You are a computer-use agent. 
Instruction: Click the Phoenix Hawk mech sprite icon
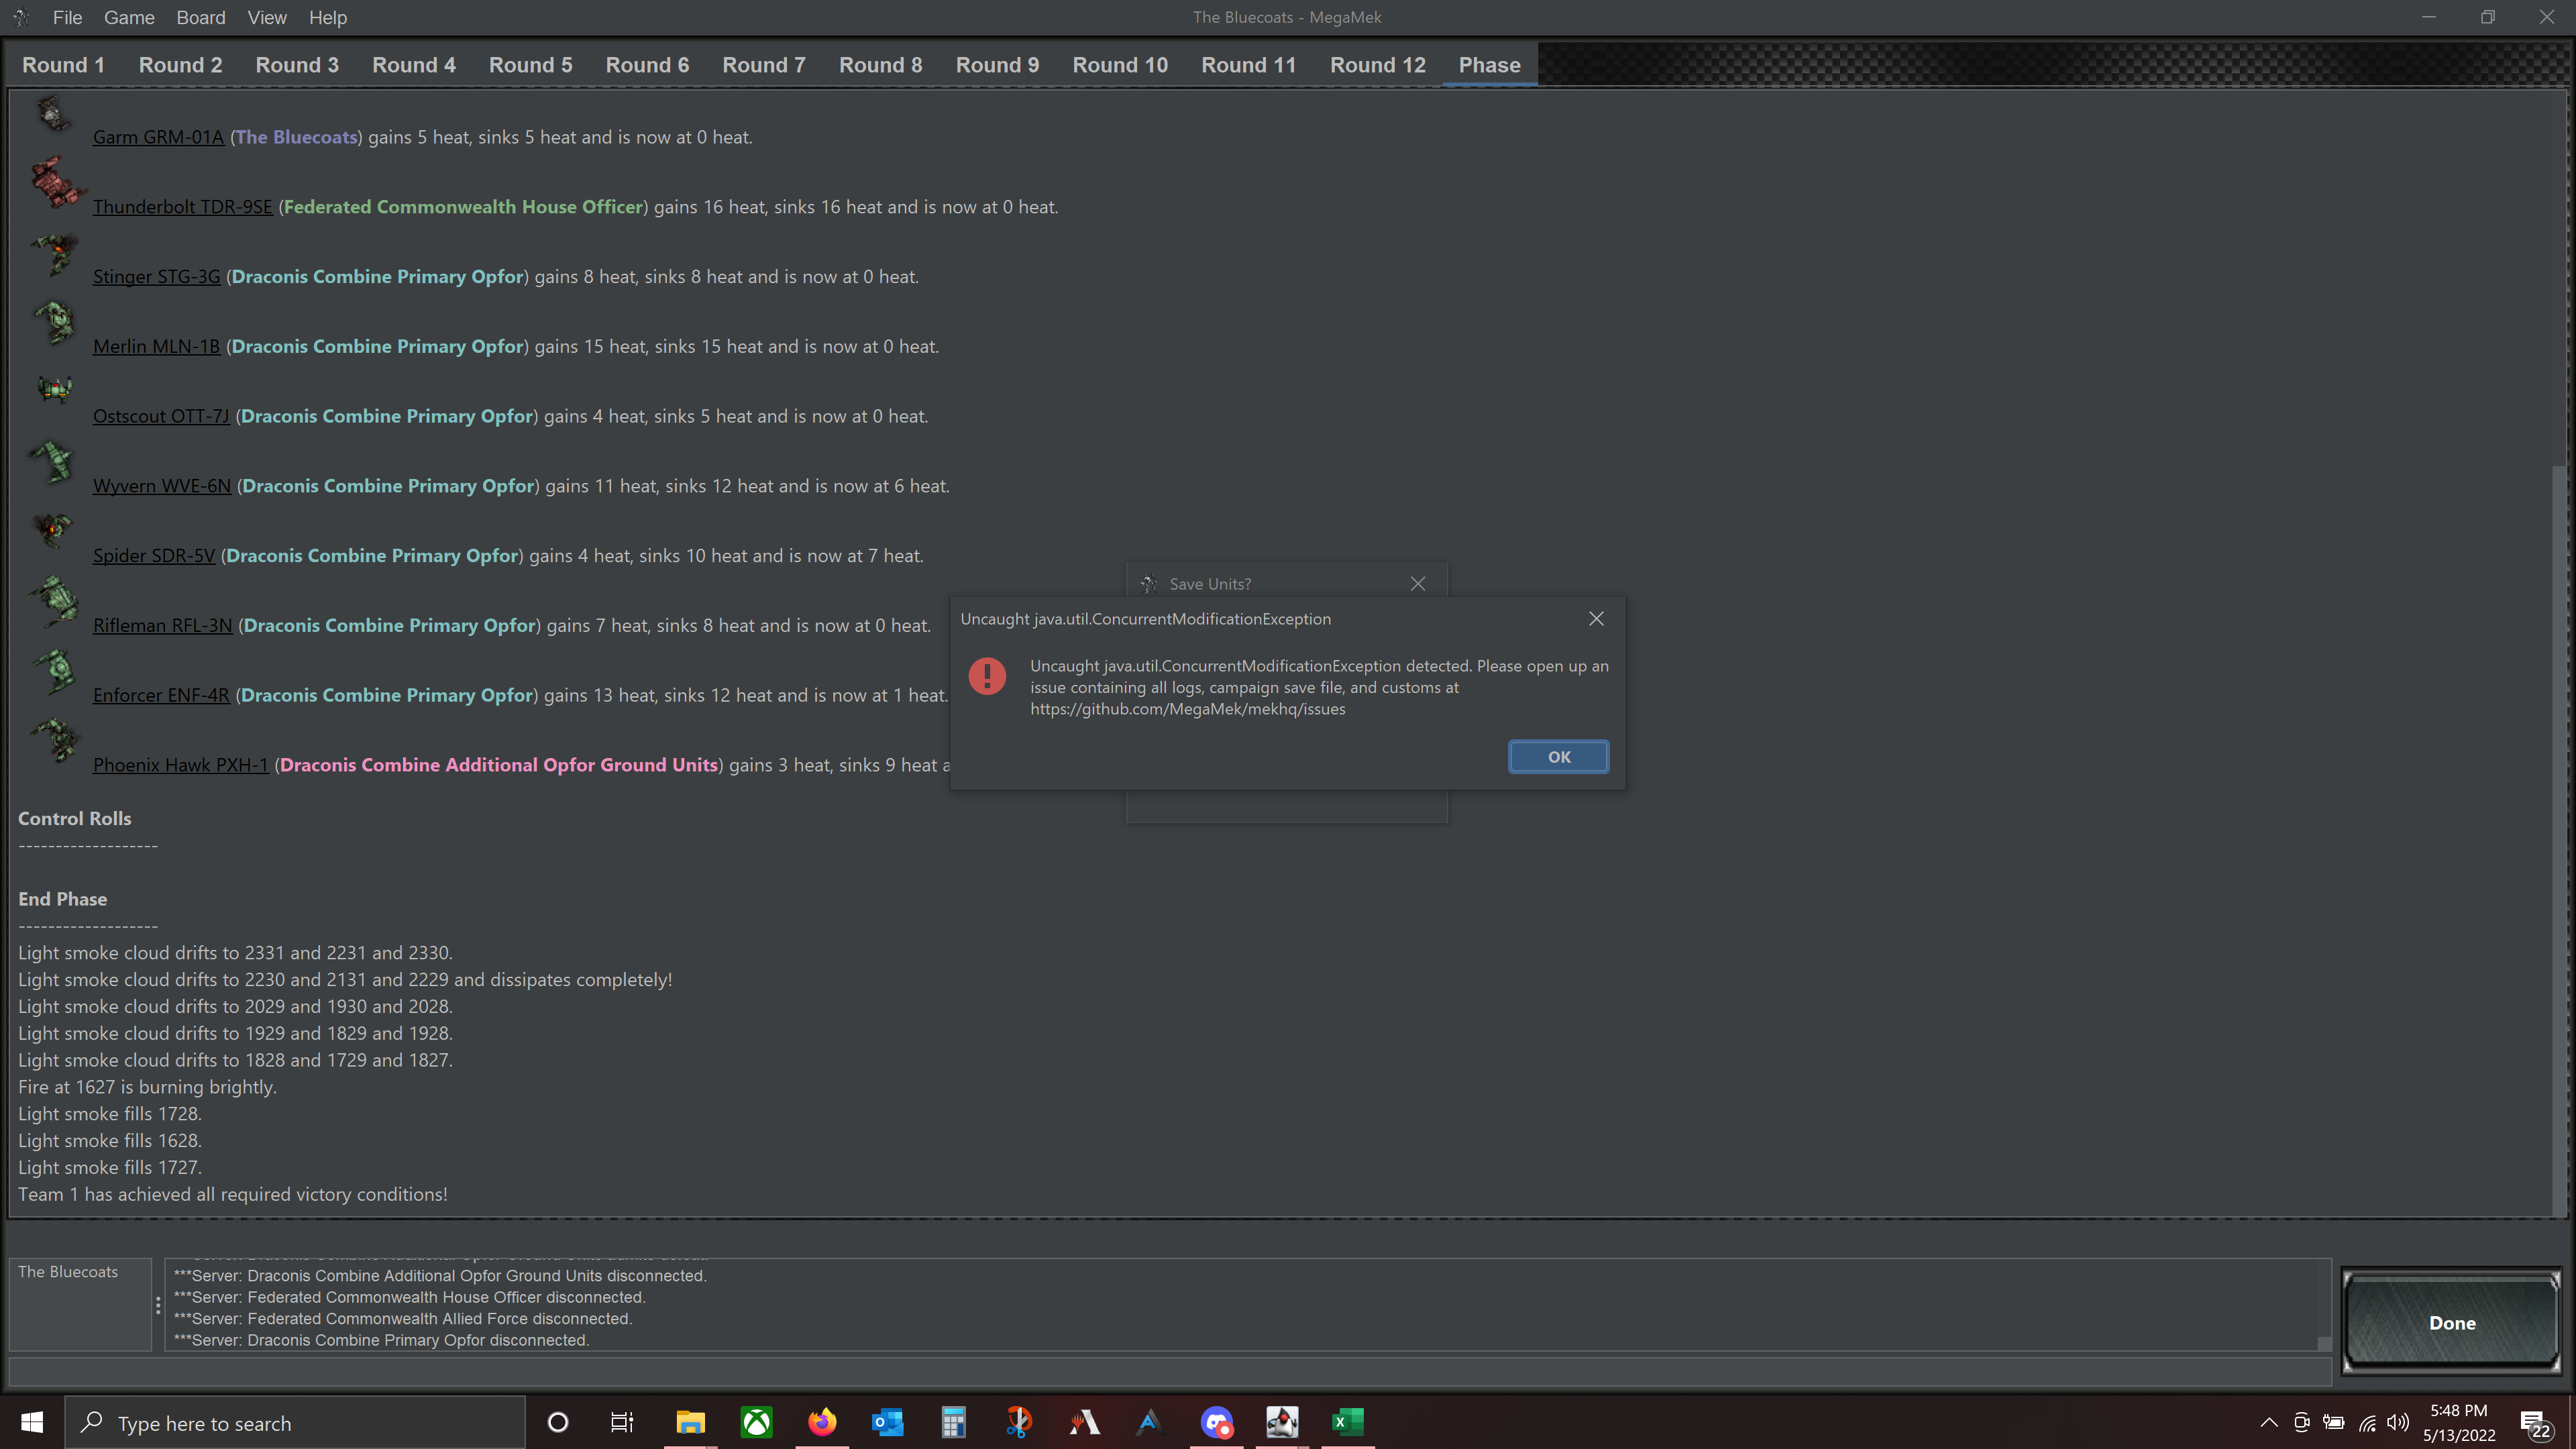click(54, 741)
